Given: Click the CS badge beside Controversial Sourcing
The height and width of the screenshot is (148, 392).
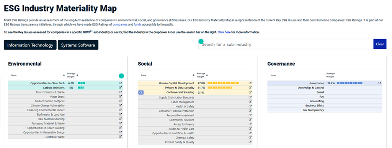Looking at the screenshot, I should [141, 92].
